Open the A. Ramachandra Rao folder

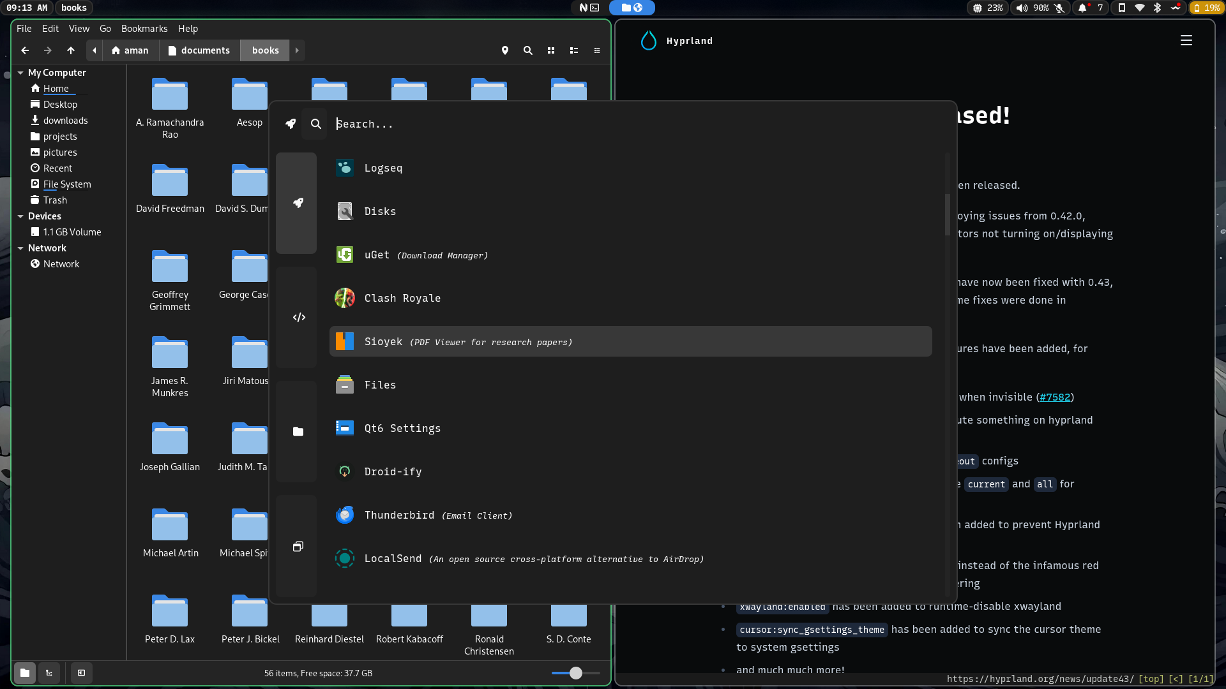click(170, 108)
